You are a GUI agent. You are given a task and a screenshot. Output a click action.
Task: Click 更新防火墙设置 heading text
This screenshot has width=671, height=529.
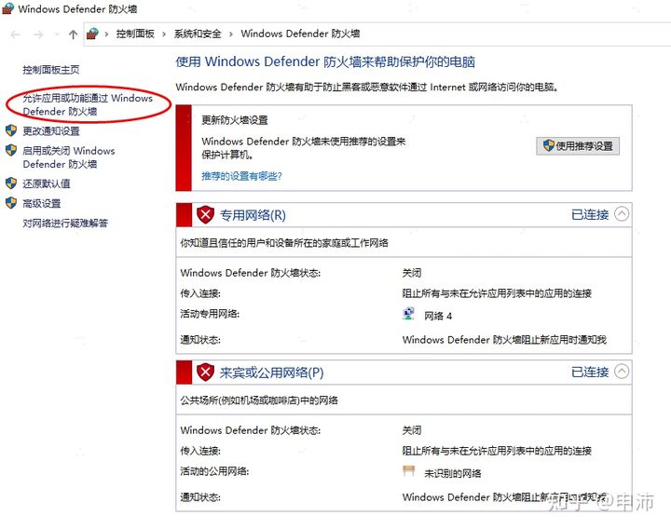pyautogui.click(x=235, y=120)
